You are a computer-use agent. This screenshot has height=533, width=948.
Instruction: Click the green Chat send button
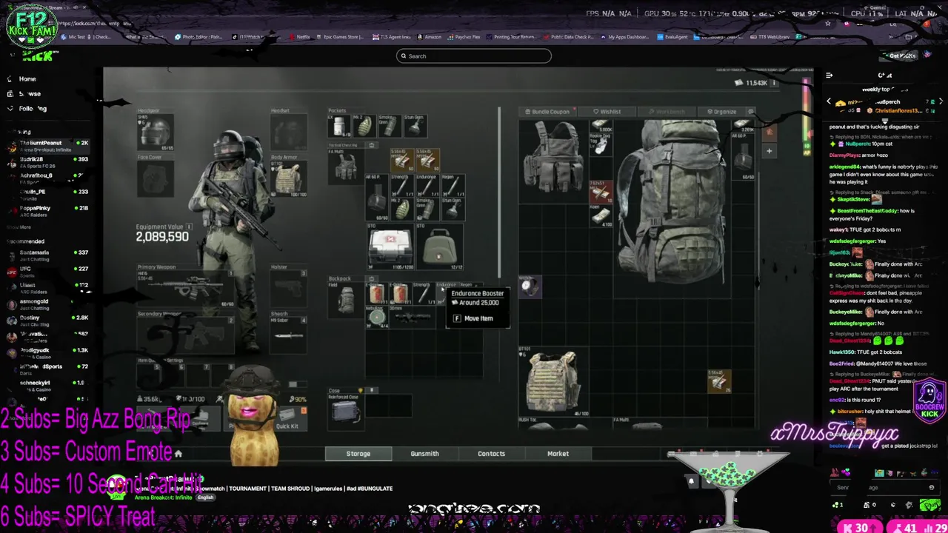[929, 506]
